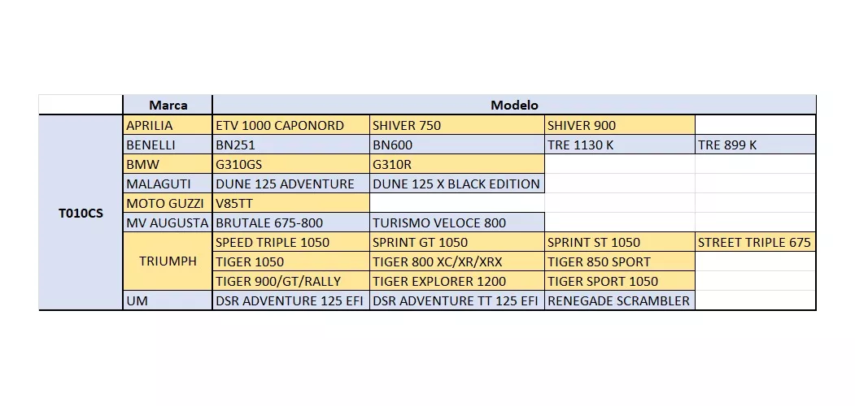855x406 pixels.
Task: Click the Marca column header
Action: pos(168,105)
